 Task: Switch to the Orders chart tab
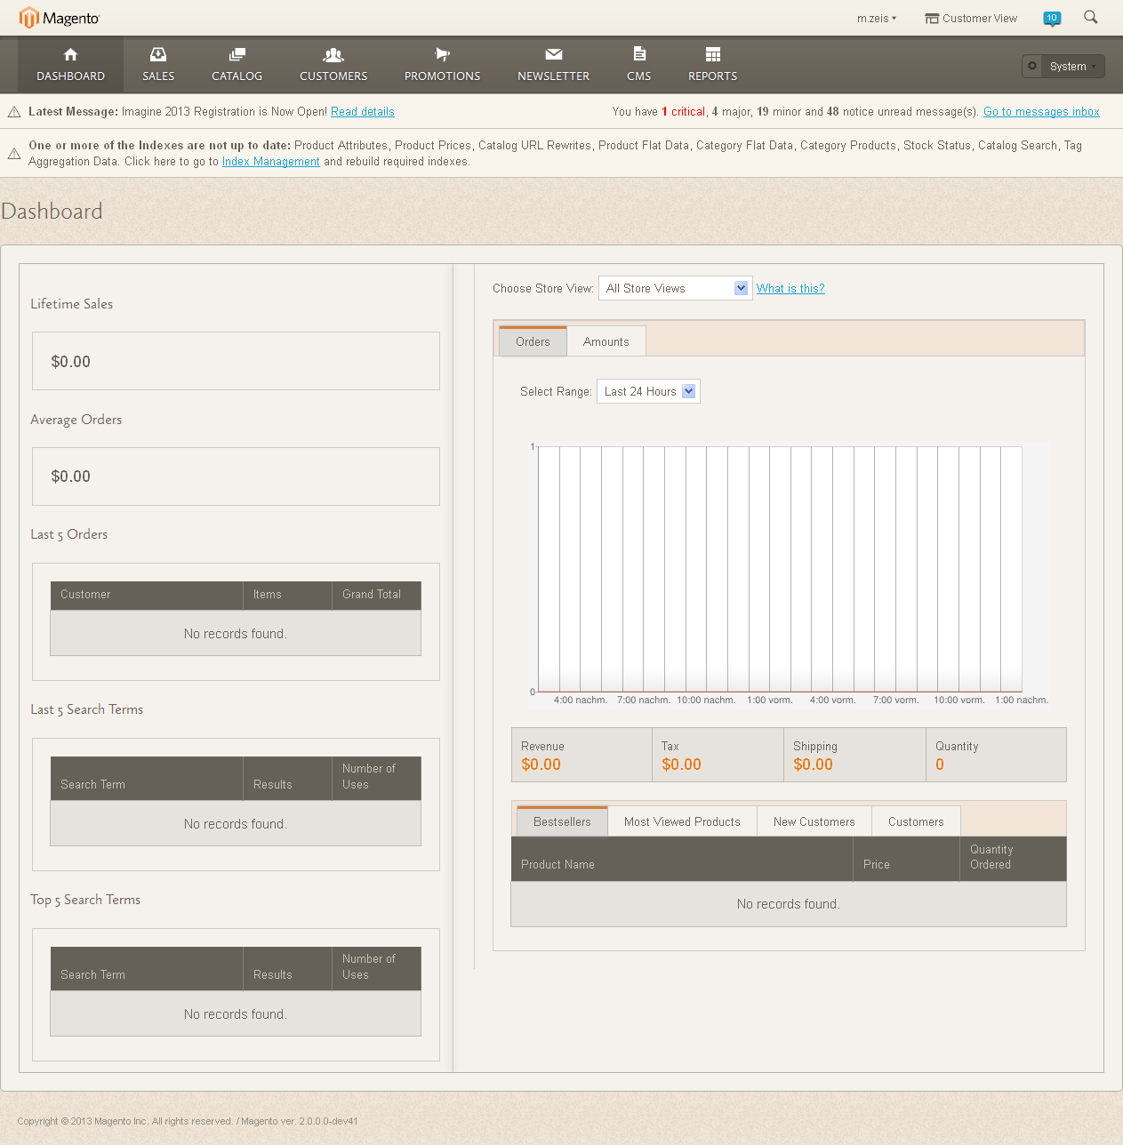[x=533, y=341]
